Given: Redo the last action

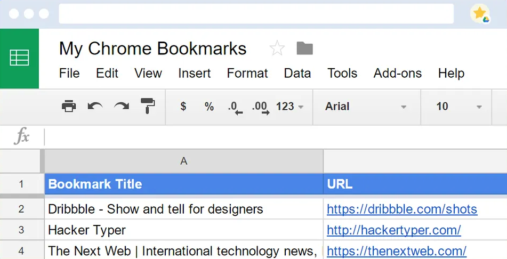Looking at the screenshot, I should (122, 106).
